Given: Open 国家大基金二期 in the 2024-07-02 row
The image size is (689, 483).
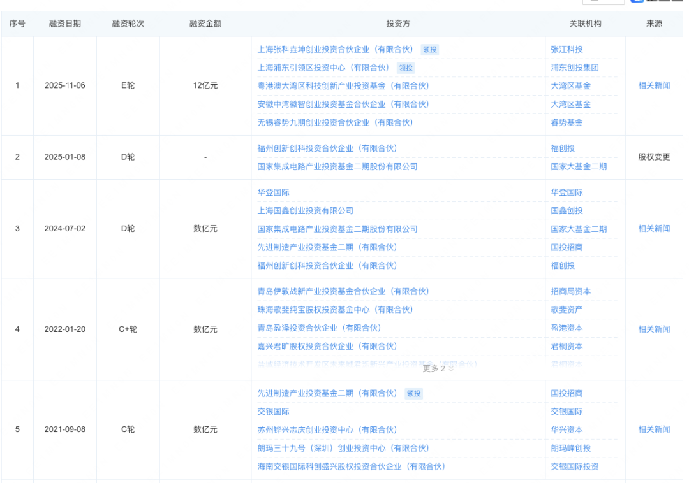Looking at the screenshot, I should [x=579, y=229].
